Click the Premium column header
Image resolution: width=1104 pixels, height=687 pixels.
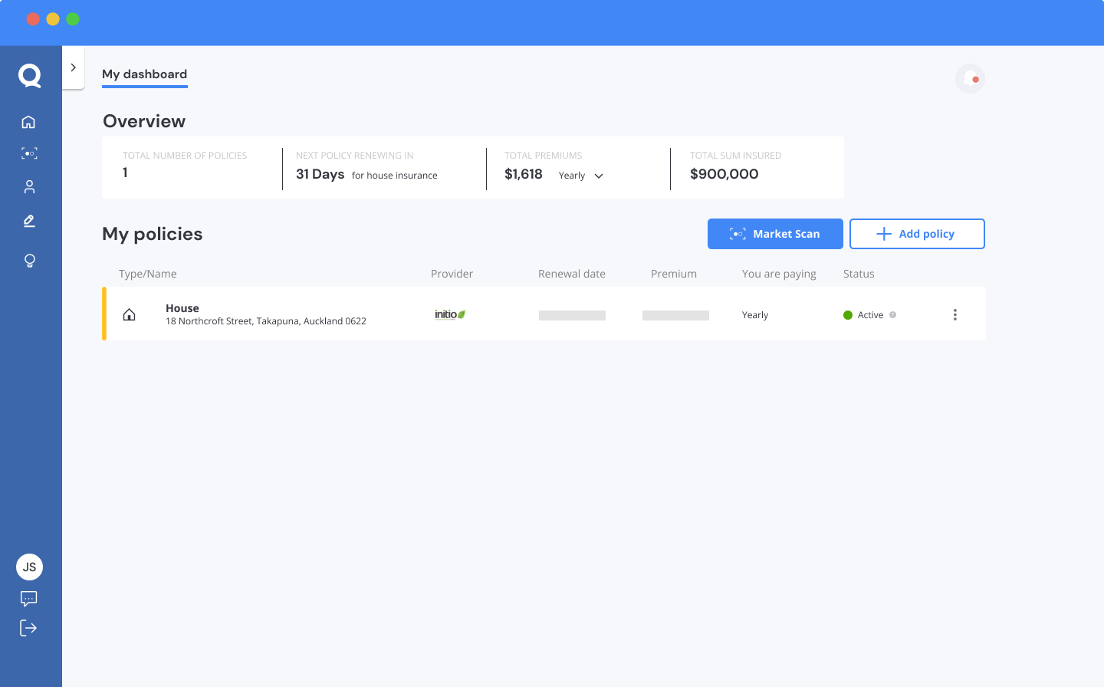[674, 274]
